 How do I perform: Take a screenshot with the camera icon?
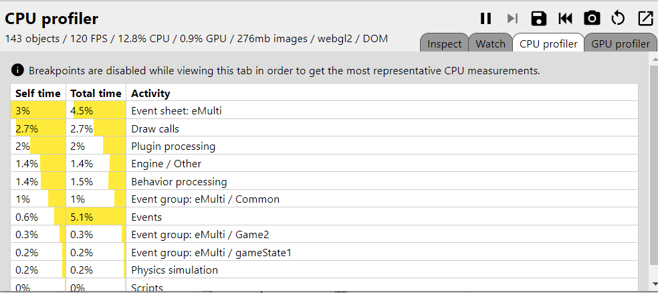(x=592, y=19)
